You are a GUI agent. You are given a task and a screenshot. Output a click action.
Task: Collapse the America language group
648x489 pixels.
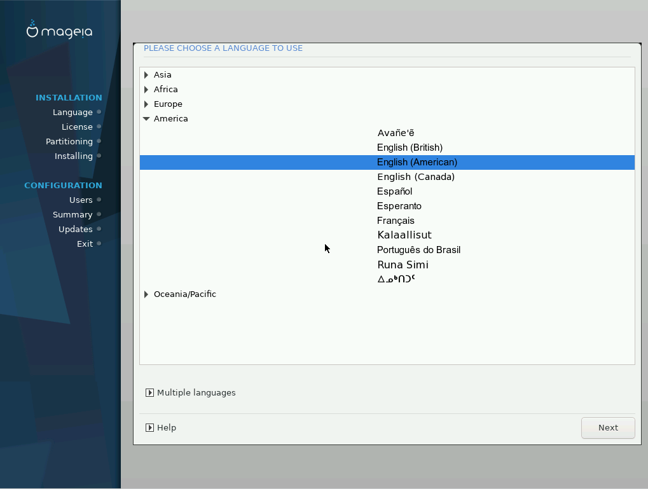pyautogui.click(x=146, y=119)
